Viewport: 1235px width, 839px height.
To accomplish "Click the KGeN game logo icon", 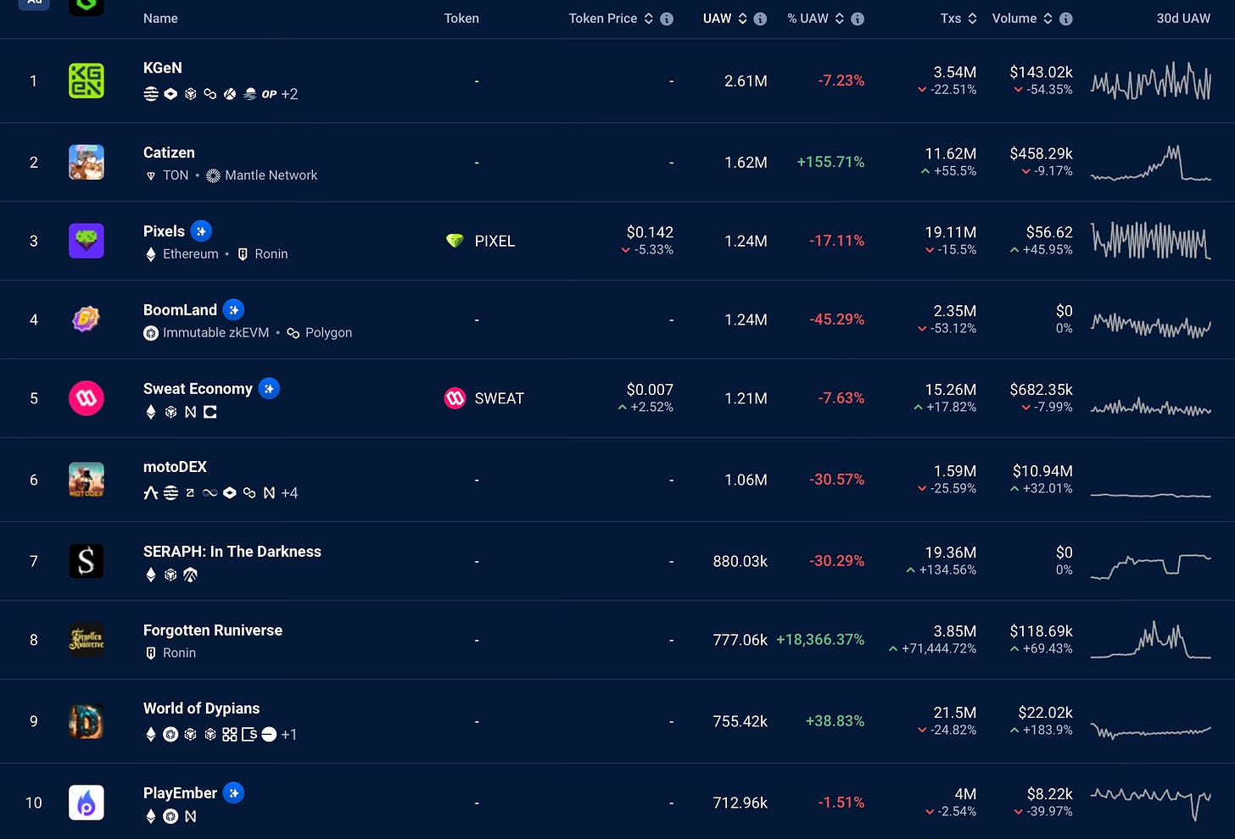I will click(86, 81).
